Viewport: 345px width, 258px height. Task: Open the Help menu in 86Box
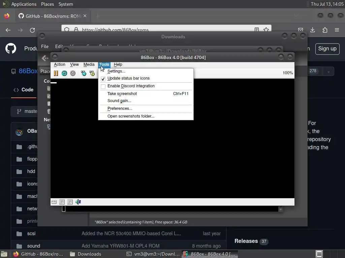click(118, 64)
